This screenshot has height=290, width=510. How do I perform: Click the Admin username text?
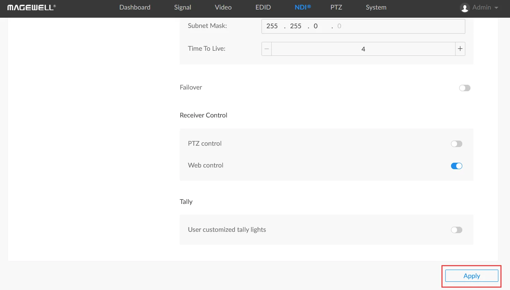click(x=482, y=7)
